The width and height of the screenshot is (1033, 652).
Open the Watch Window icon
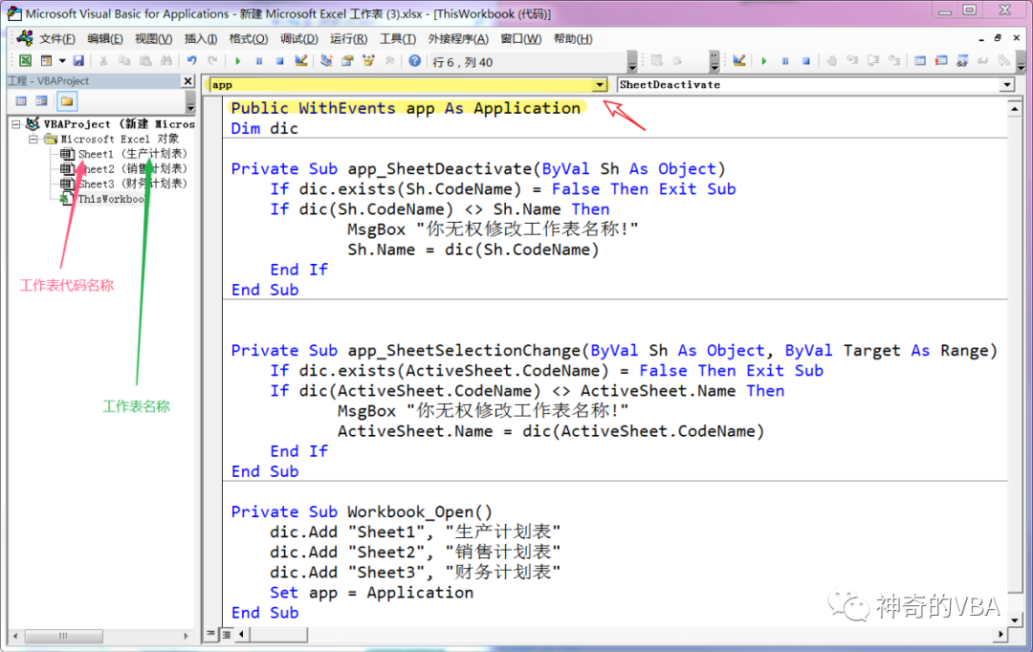[962, 61]
